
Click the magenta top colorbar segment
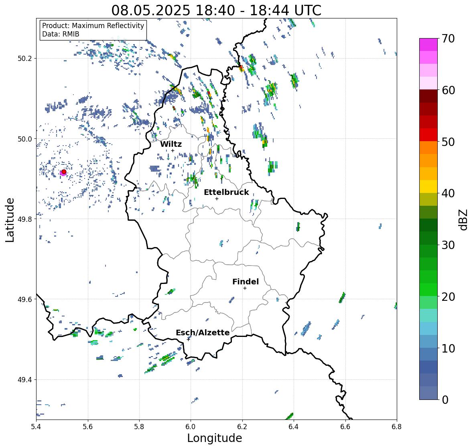[x=428, y=45]
